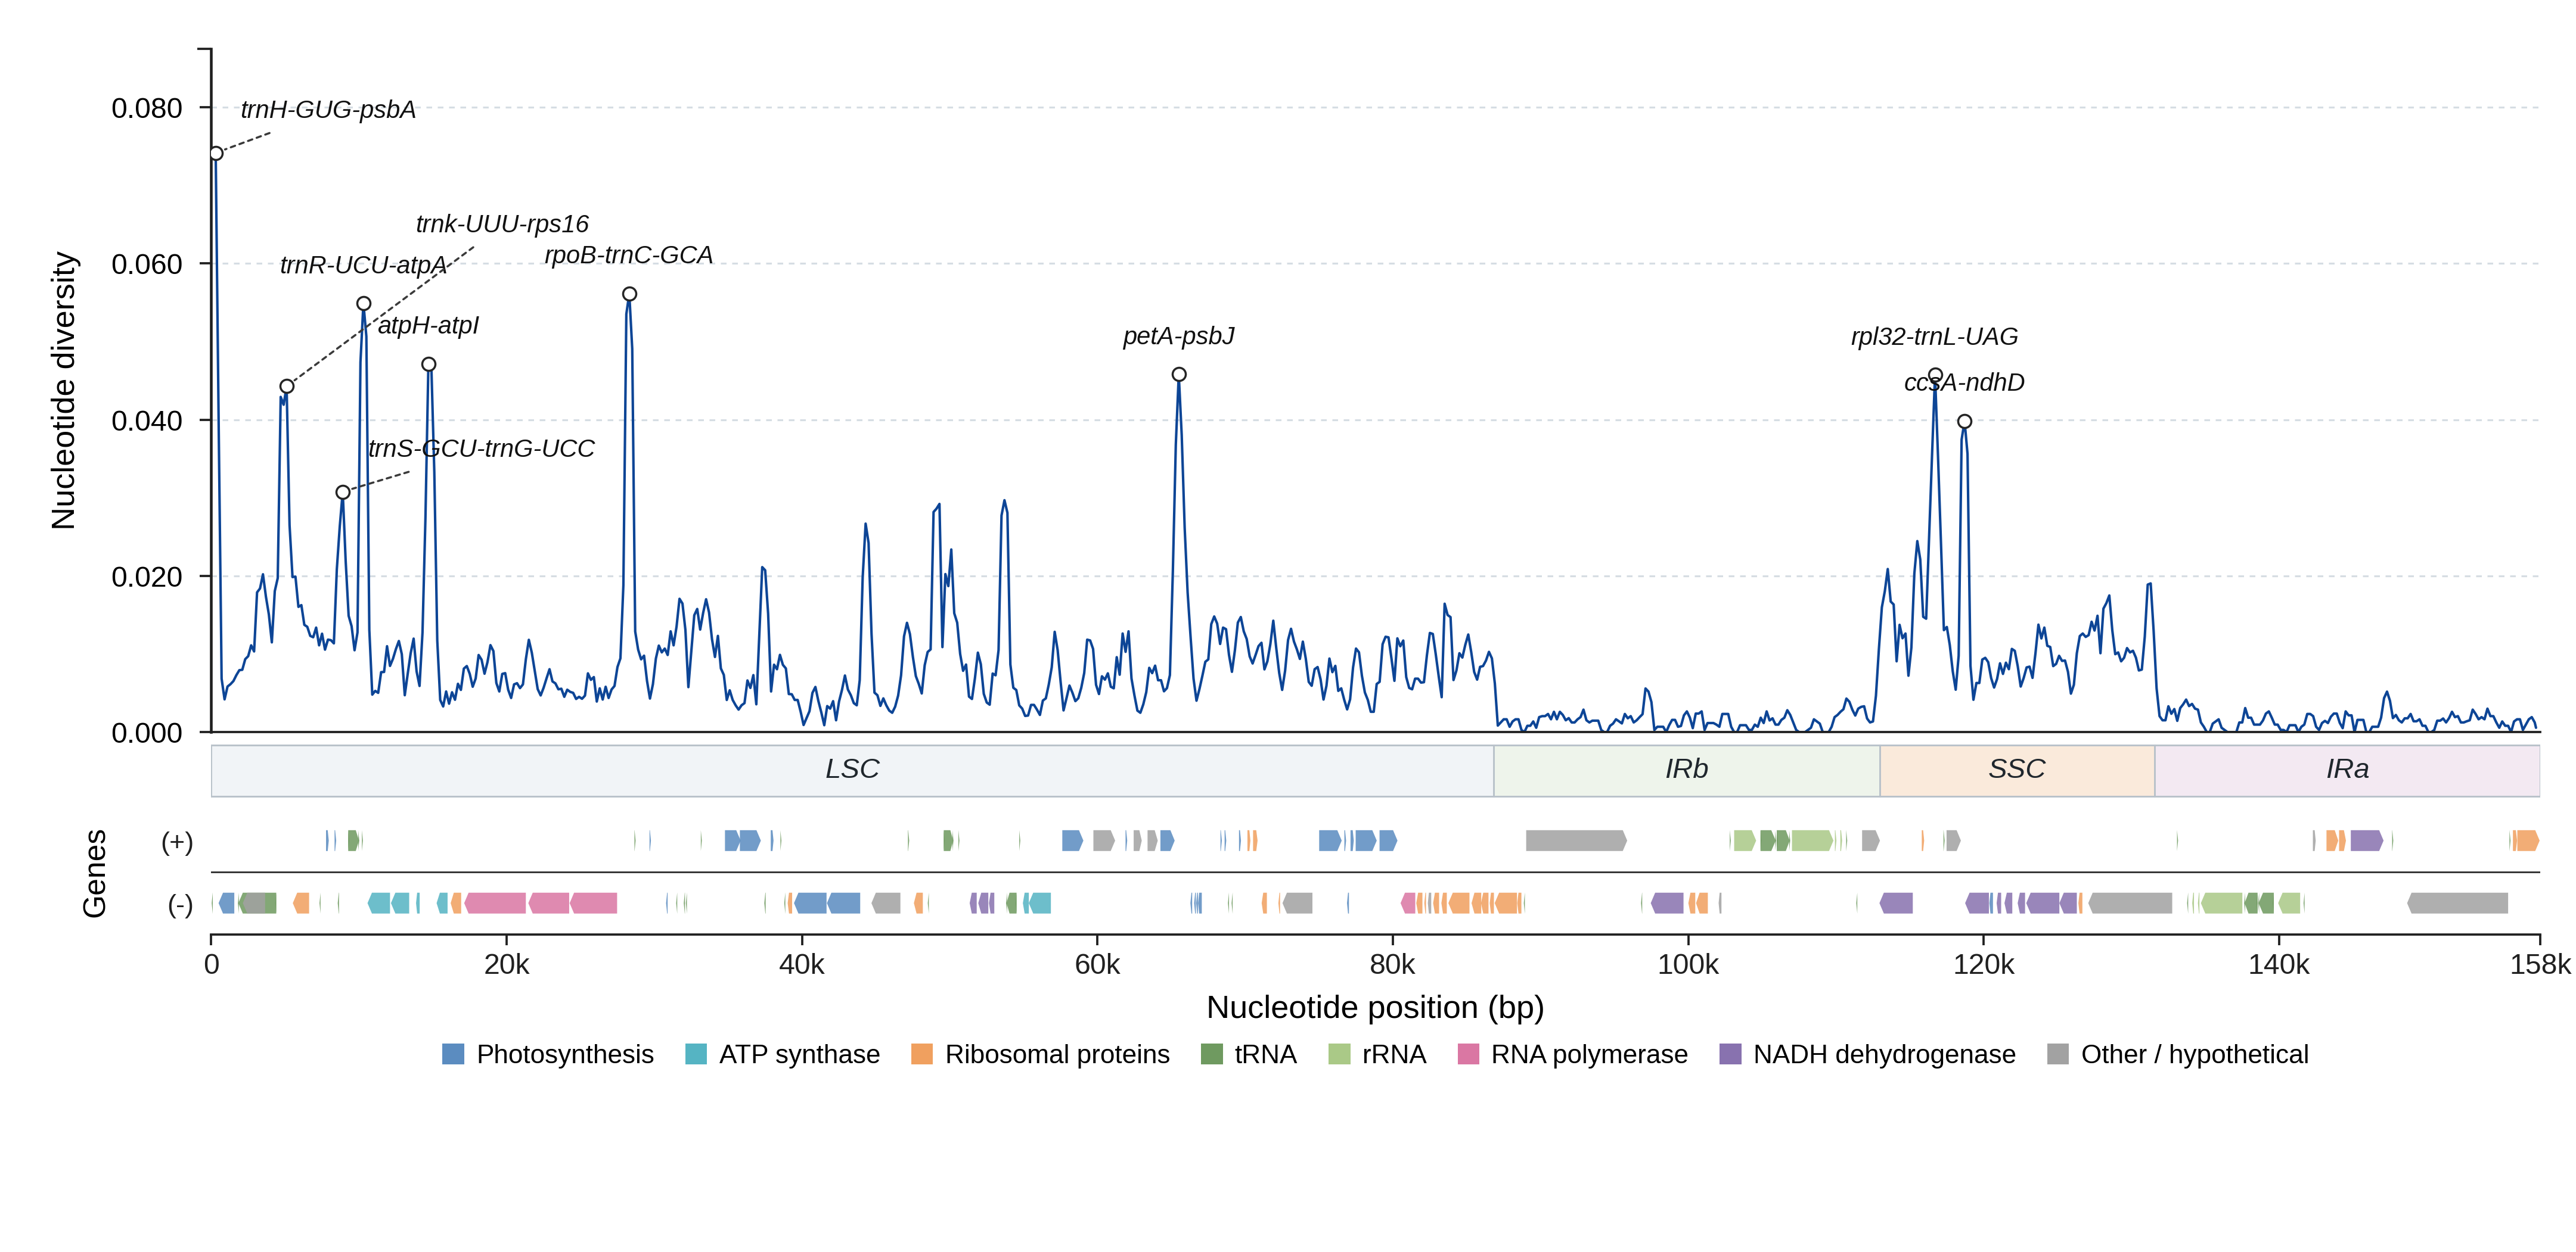Select the 'petA-psbJ' annotation label
Viewport: 2576px width, 1252px height.
click(x=1178, y=337)
